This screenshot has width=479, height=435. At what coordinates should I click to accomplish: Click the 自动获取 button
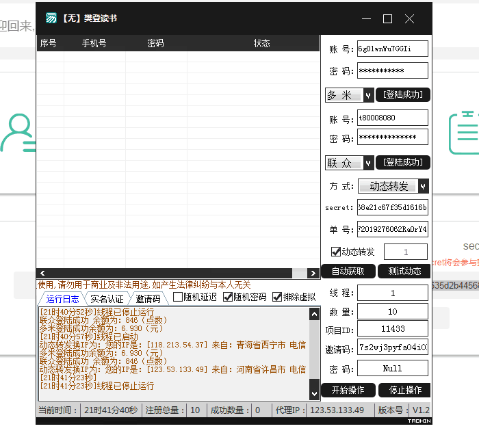348,271
